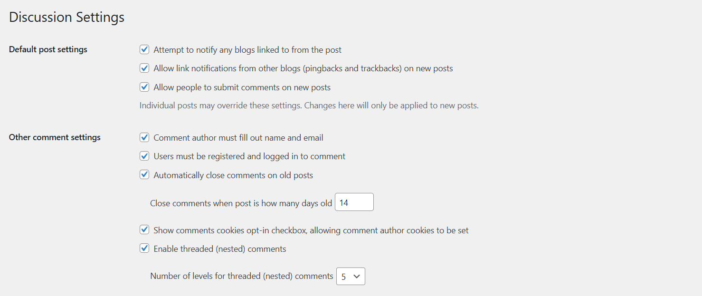Viewport: 702px width, 296px height.
Task: Click 'Close comments when post is how many days old' text
Action: tap(240, 203)
